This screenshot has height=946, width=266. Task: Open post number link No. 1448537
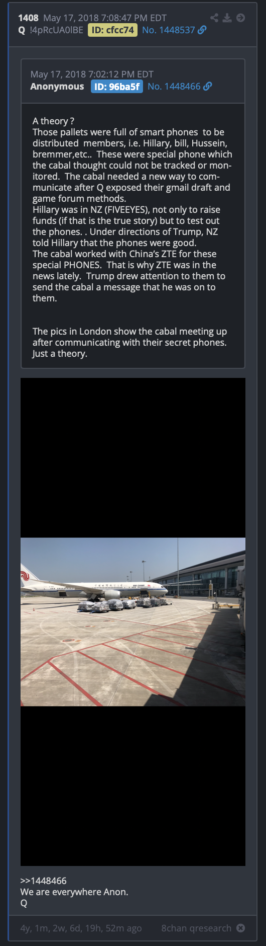tap(168, 30)
